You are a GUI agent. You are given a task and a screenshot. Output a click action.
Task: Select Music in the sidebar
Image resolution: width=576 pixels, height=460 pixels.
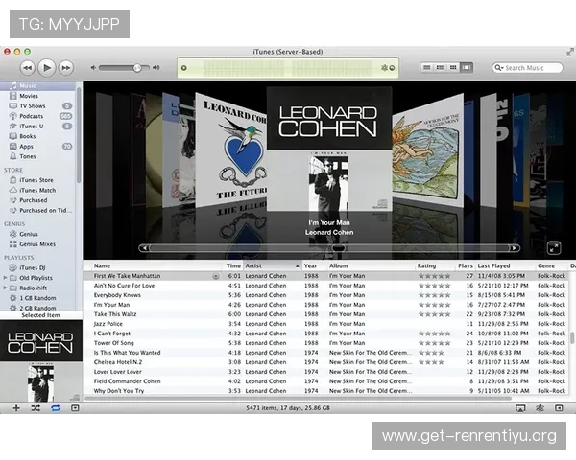point(37,86)
